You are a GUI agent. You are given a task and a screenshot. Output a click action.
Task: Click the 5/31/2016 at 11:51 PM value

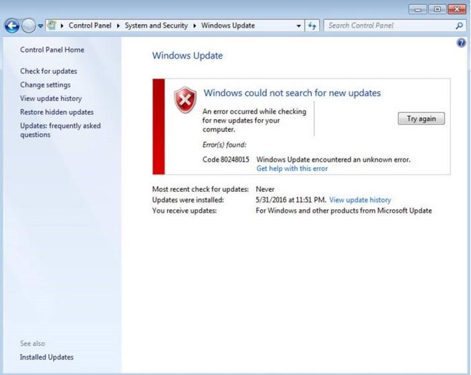(x=291, y=200)
